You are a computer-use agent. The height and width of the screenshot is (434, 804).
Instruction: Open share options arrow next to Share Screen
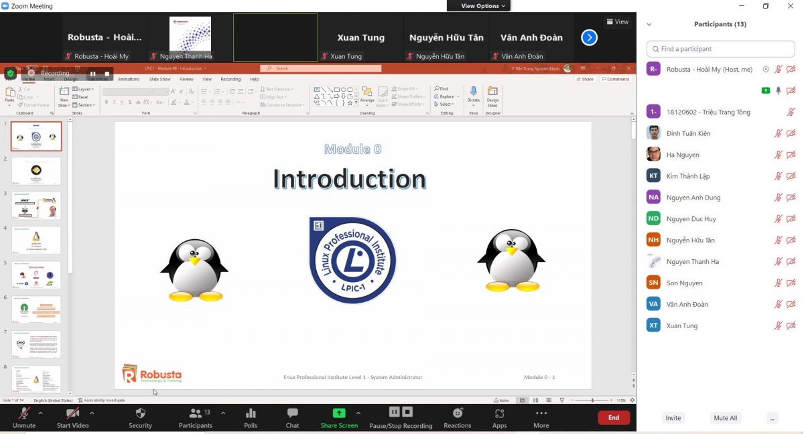(x=358, y=413)
